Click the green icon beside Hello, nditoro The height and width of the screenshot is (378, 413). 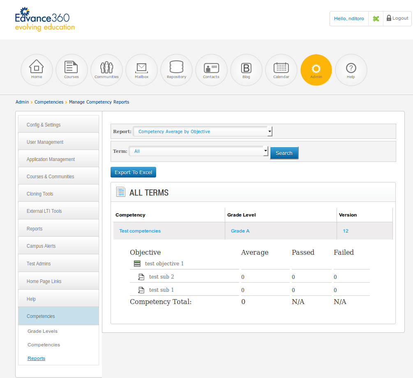pyautogui.click(x=376, y=18)
